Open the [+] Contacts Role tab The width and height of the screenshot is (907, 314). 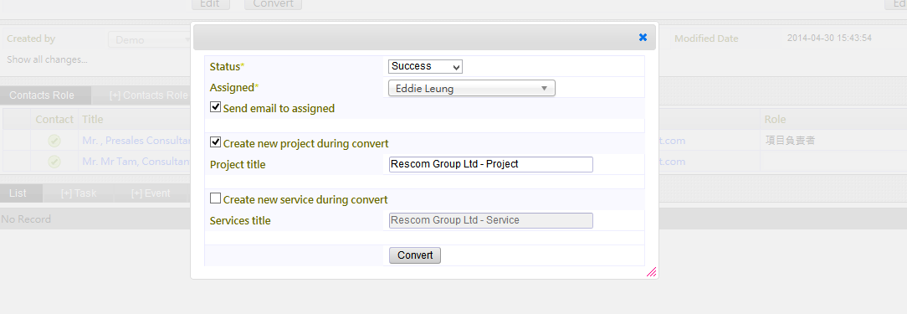tap(149, 95)
